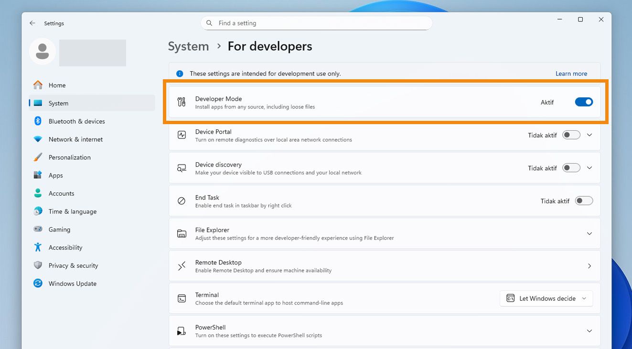The height and width of the screenshot is (349, 632).
Task: Click the Developer Mode tools icon
Action: (x=182, y=102)
